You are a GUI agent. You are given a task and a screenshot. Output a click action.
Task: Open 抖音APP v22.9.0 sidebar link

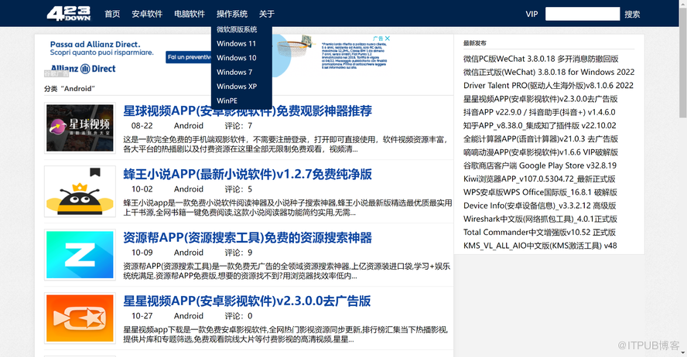[539, 112]
